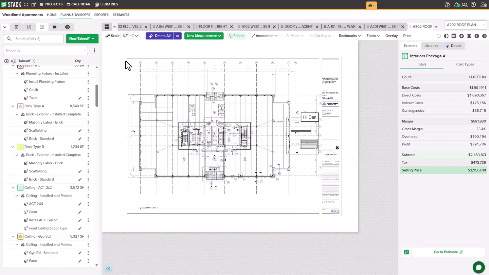Switch to the REPORTS tab

click(102, 15)
